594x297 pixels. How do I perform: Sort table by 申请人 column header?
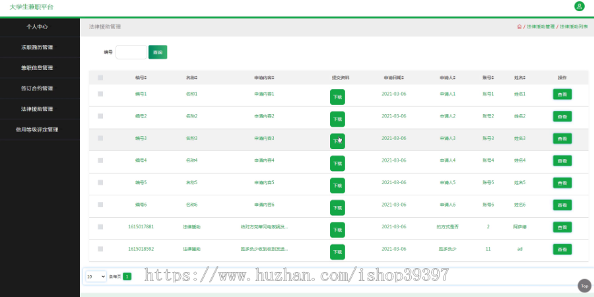447,78
